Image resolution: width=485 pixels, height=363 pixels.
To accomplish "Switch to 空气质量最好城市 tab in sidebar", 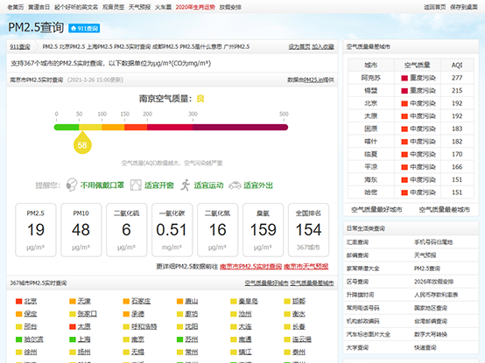I will click(376, 210).
